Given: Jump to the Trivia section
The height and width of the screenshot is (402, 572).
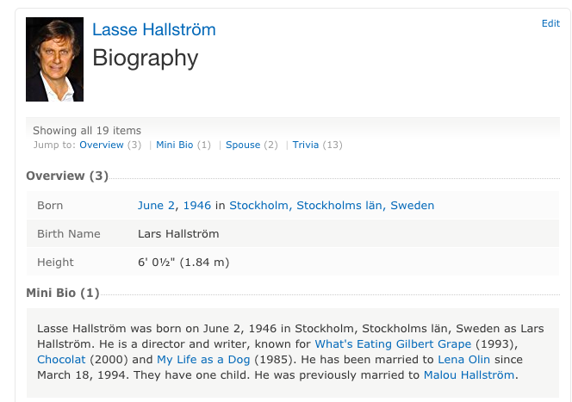Looking at the screenshot, I should click(306, 145).
